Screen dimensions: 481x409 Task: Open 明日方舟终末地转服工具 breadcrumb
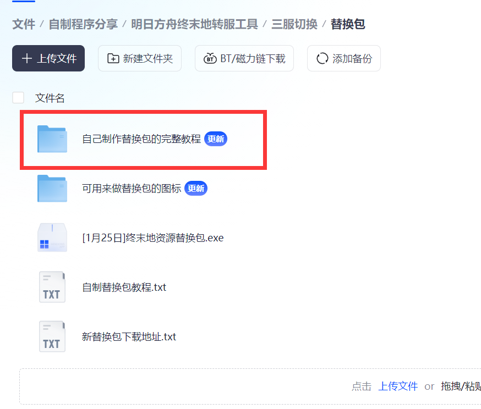click(x=194, y=24)
